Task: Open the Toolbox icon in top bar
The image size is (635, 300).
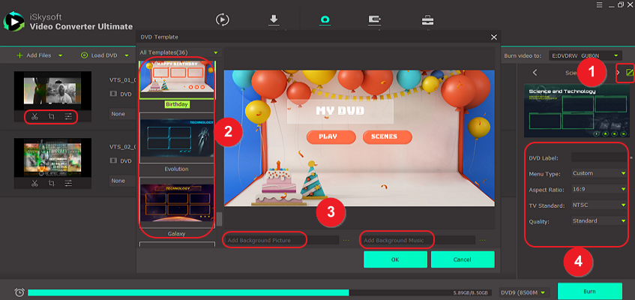Action: pyautogui.click(x=427, y=20)
